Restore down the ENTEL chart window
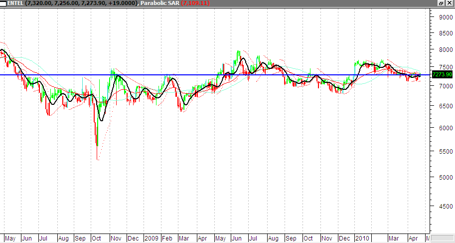Image resolution: width=455 pixels, height=243 pixels. (442, 3)
